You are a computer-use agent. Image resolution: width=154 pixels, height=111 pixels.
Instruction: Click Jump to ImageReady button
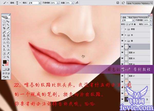[6, 77]
